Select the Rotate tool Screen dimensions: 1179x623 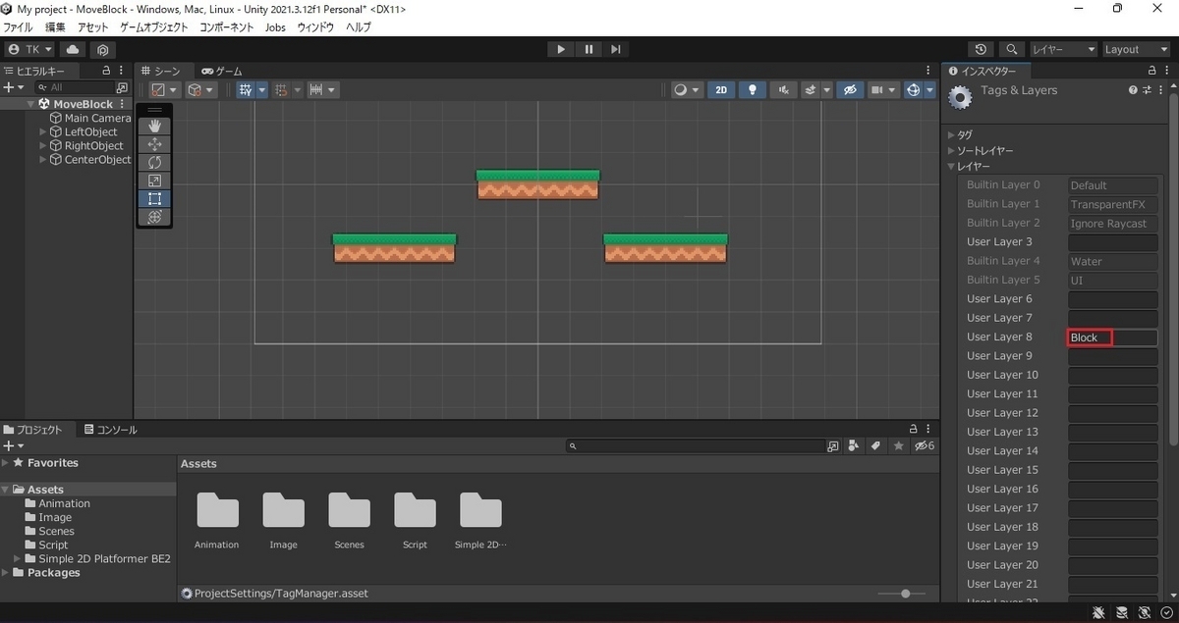pos(154,162)
